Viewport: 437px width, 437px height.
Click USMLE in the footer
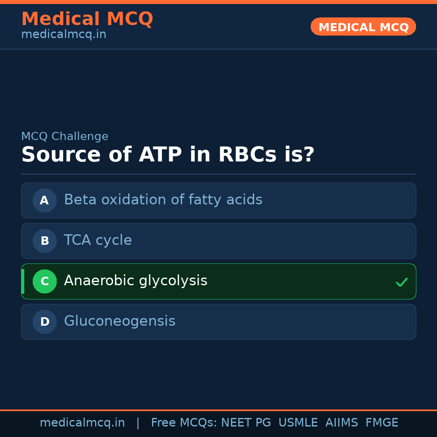tap(298, 423)
